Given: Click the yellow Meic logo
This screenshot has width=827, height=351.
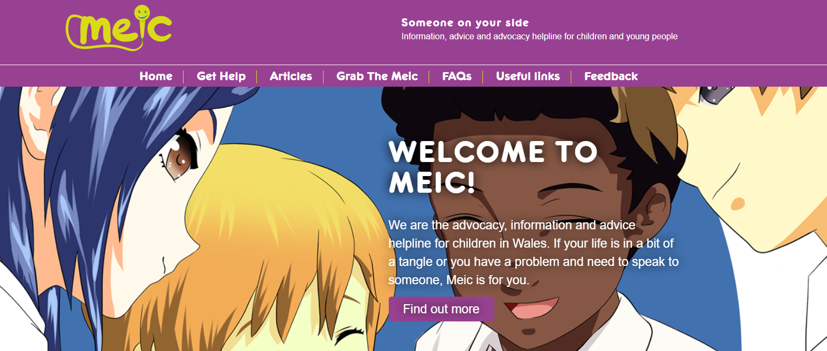Looking at the screenshot, I should (x=119, y=28).
